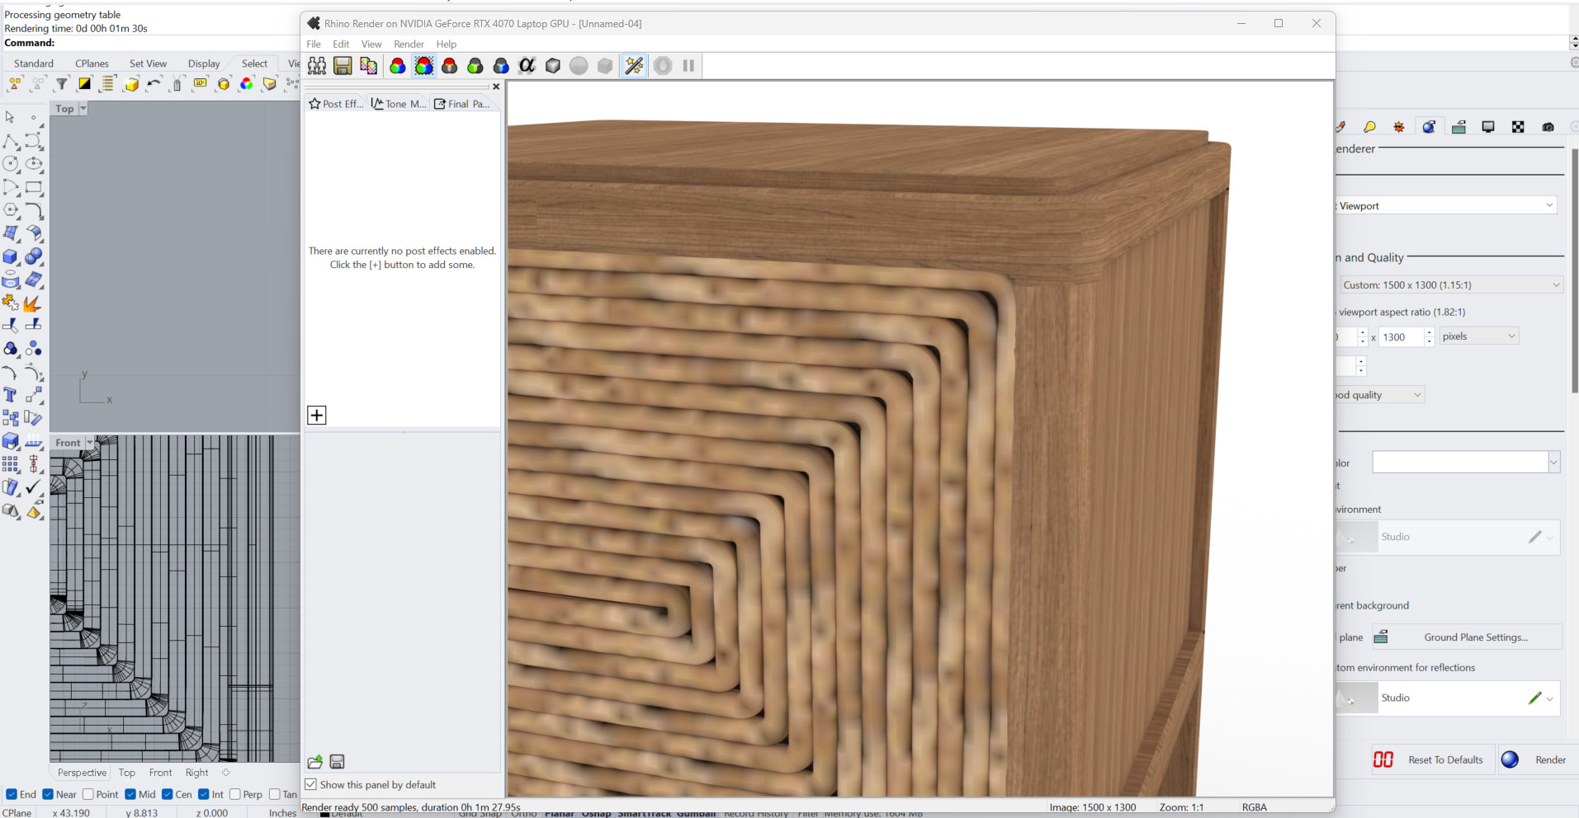Click the pause rendering button
Screen dimensions: 1579x818
688,66
